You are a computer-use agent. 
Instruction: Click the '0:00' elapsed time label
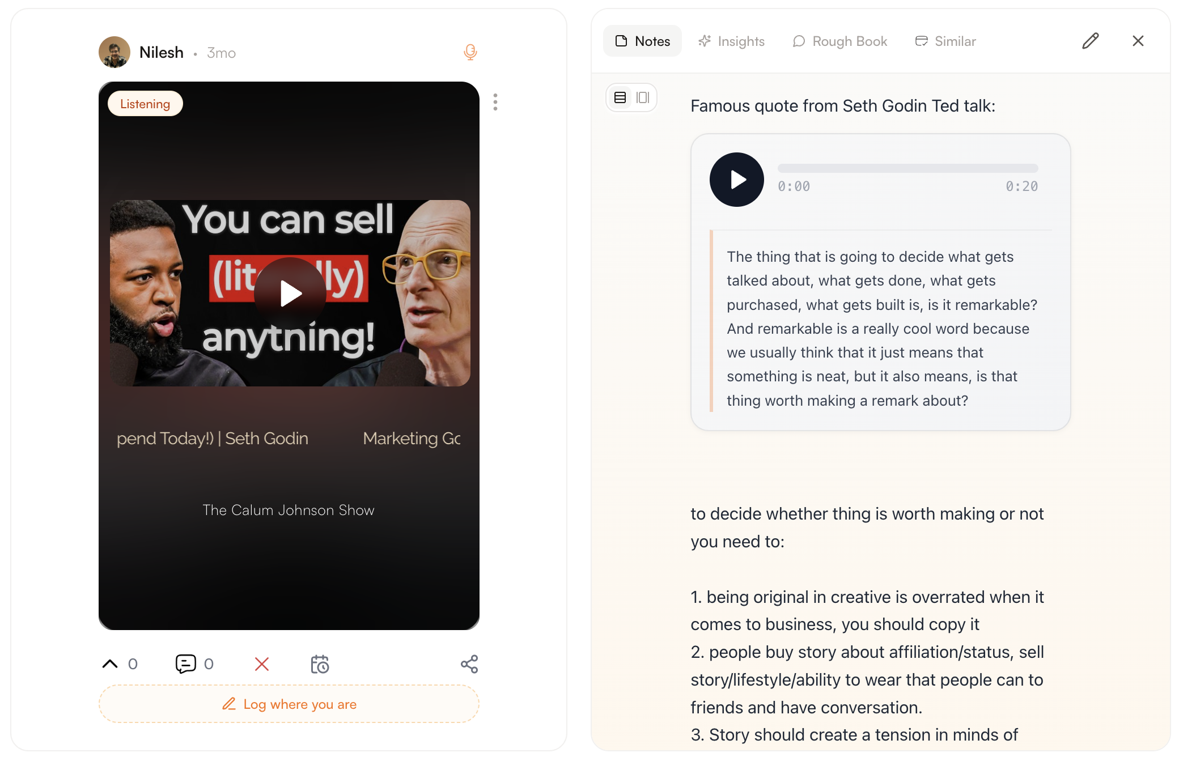[794, 186]
